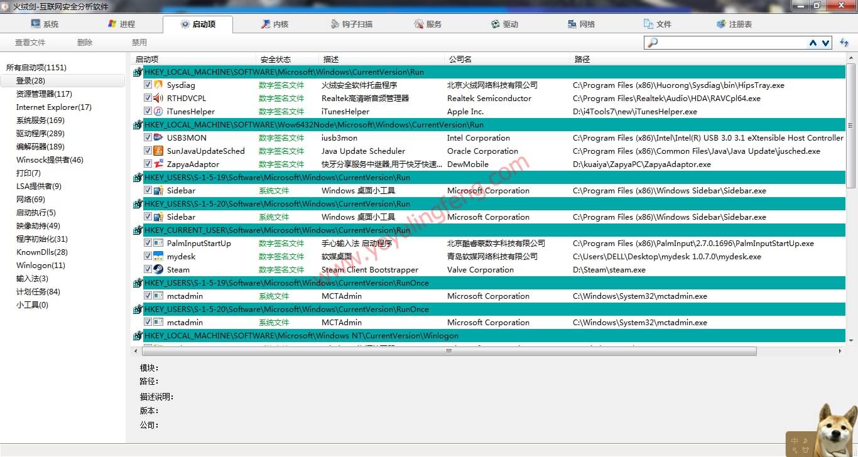The height and width of the screenshot is (457, 858).
Task: Uncheck the Sysdiag startup entry checkbox
Action: (x=148, y=85)
